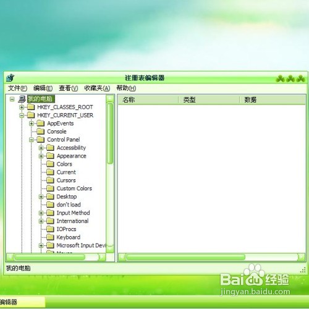Screen dimensions: 309x309
Task: Click the Colors folder icon
Action: click(x=50, y=164)
